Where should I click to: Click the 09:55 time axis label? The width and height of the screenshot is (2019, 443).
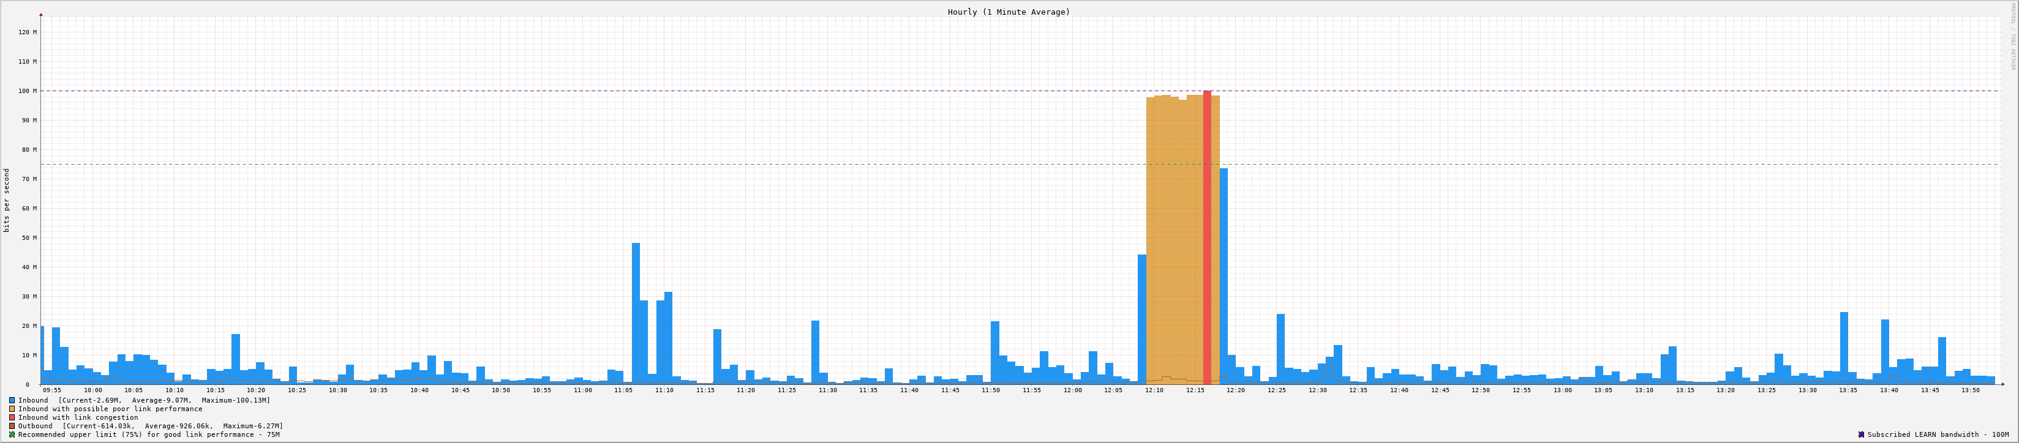(x=51, y=390)
